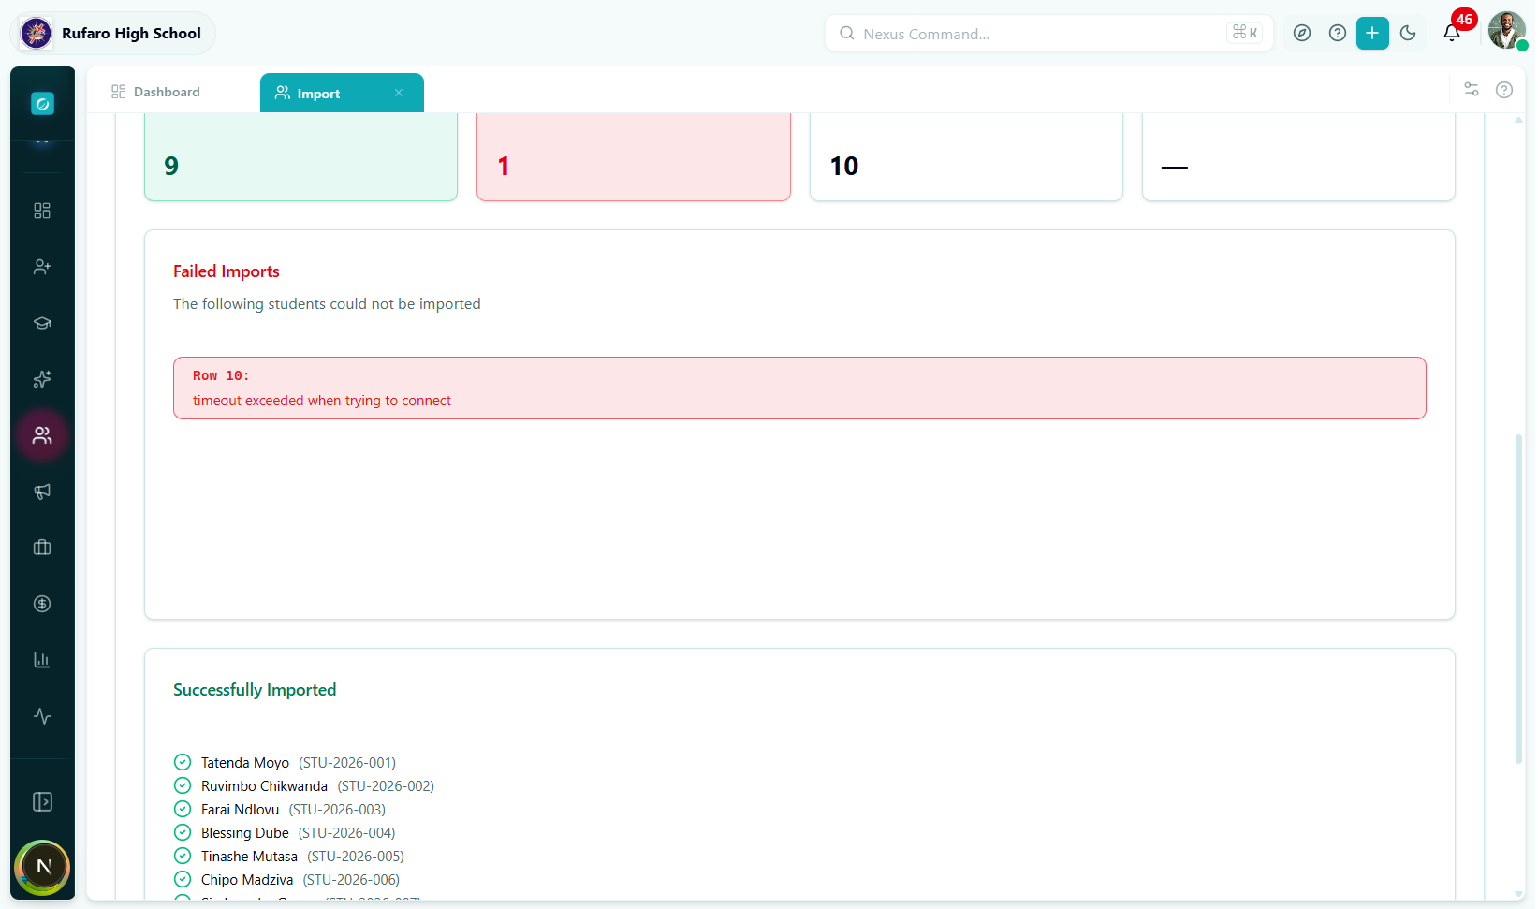Click the compass explore icon

pyautogui.click(x=1301, y=34)
